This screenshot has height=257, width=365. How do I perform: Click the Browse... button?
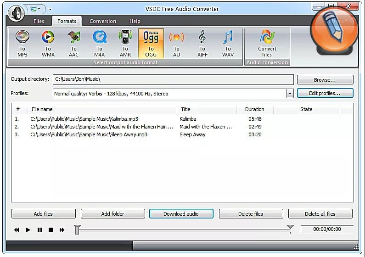(325, 80)
